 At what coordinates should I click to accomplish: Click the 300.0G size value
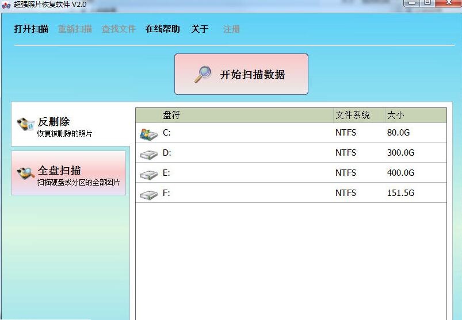click(x=400, y=153)
